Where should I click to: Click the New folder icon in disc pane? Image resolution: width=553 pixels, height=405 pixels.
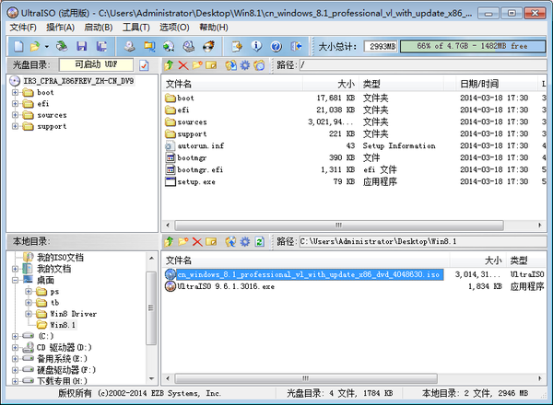pyautogui.click(x=197, y=65)
